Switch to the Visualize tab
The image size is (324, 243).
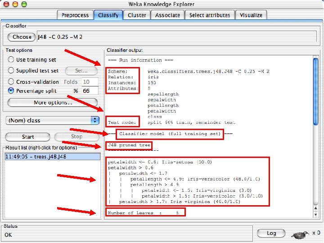click(x=251, y=15)
